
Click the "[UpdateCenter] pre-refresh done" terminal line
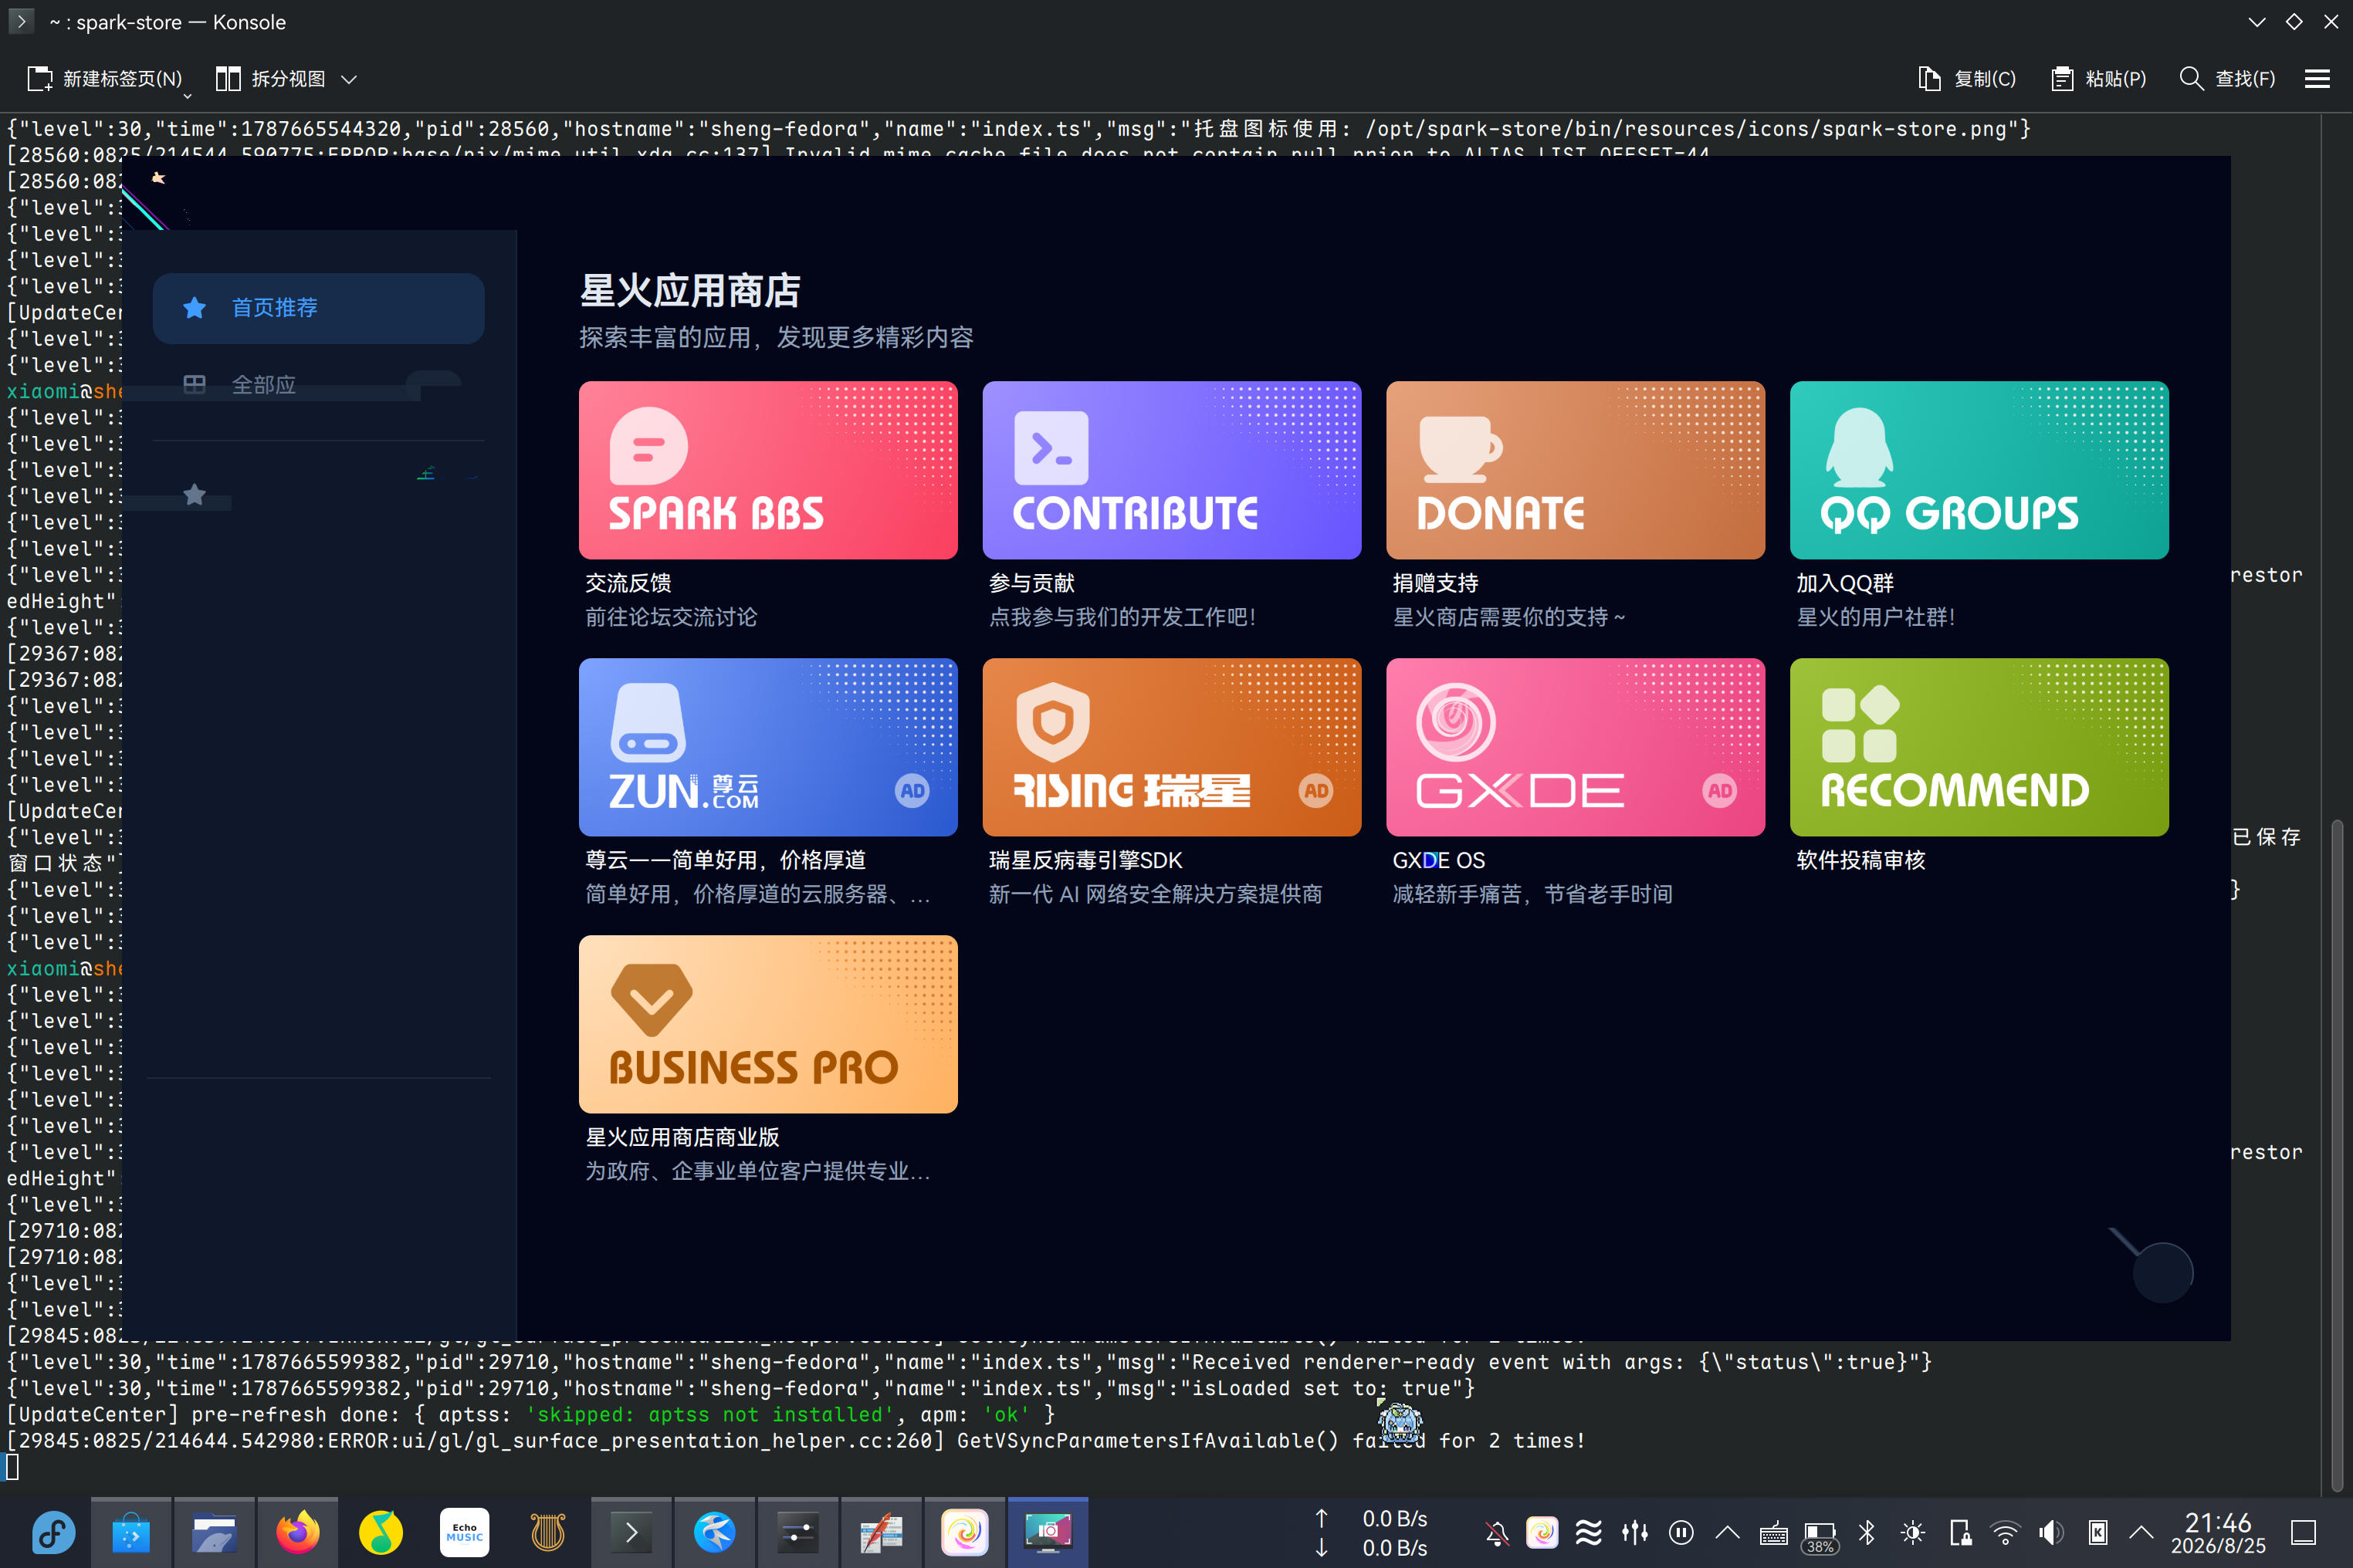point(531,1414)
